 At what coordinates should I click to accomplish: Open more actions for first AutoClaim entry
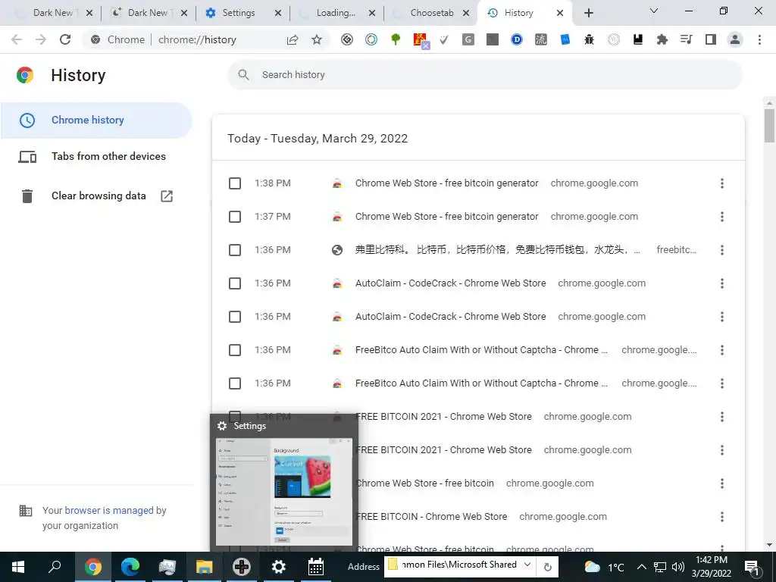point(722,283)
